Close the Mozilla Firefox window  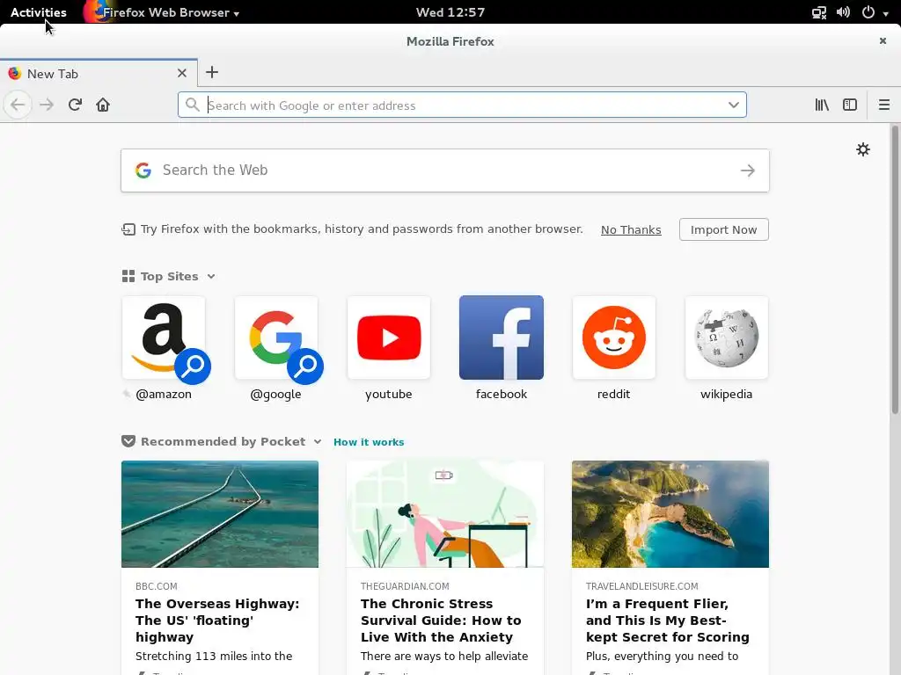tap(883, 40)
